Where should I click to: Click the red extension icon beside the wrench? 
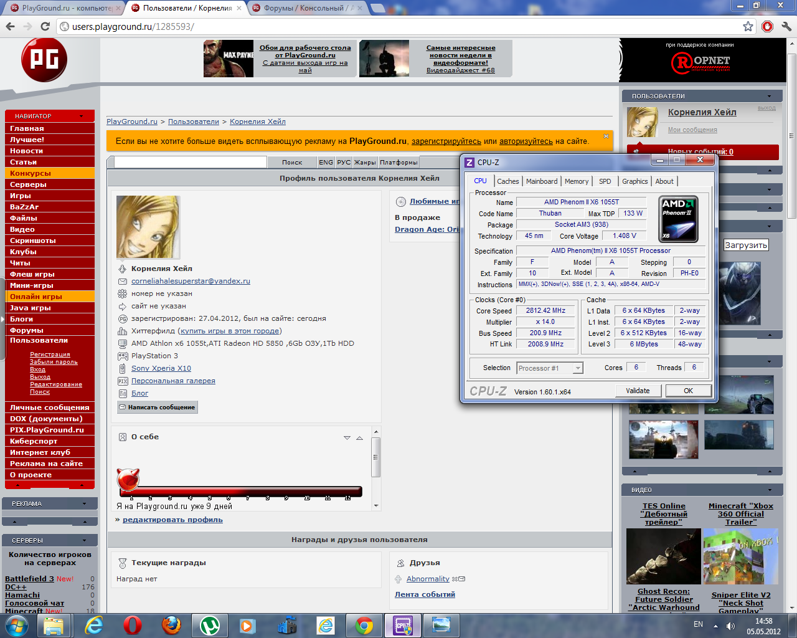click(x=767, y=26)
